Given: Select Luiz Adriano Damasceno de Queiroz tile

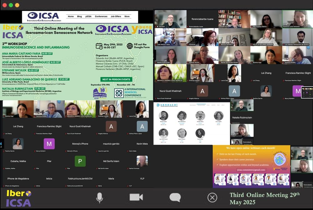Looking at the screenshot, I should 297,37.
